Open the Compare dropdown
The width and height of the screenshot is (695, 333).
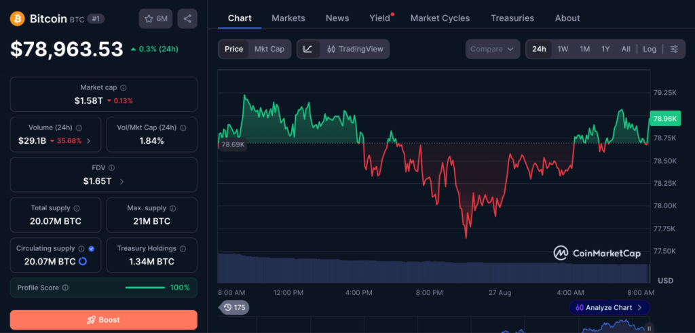(493, 49)
